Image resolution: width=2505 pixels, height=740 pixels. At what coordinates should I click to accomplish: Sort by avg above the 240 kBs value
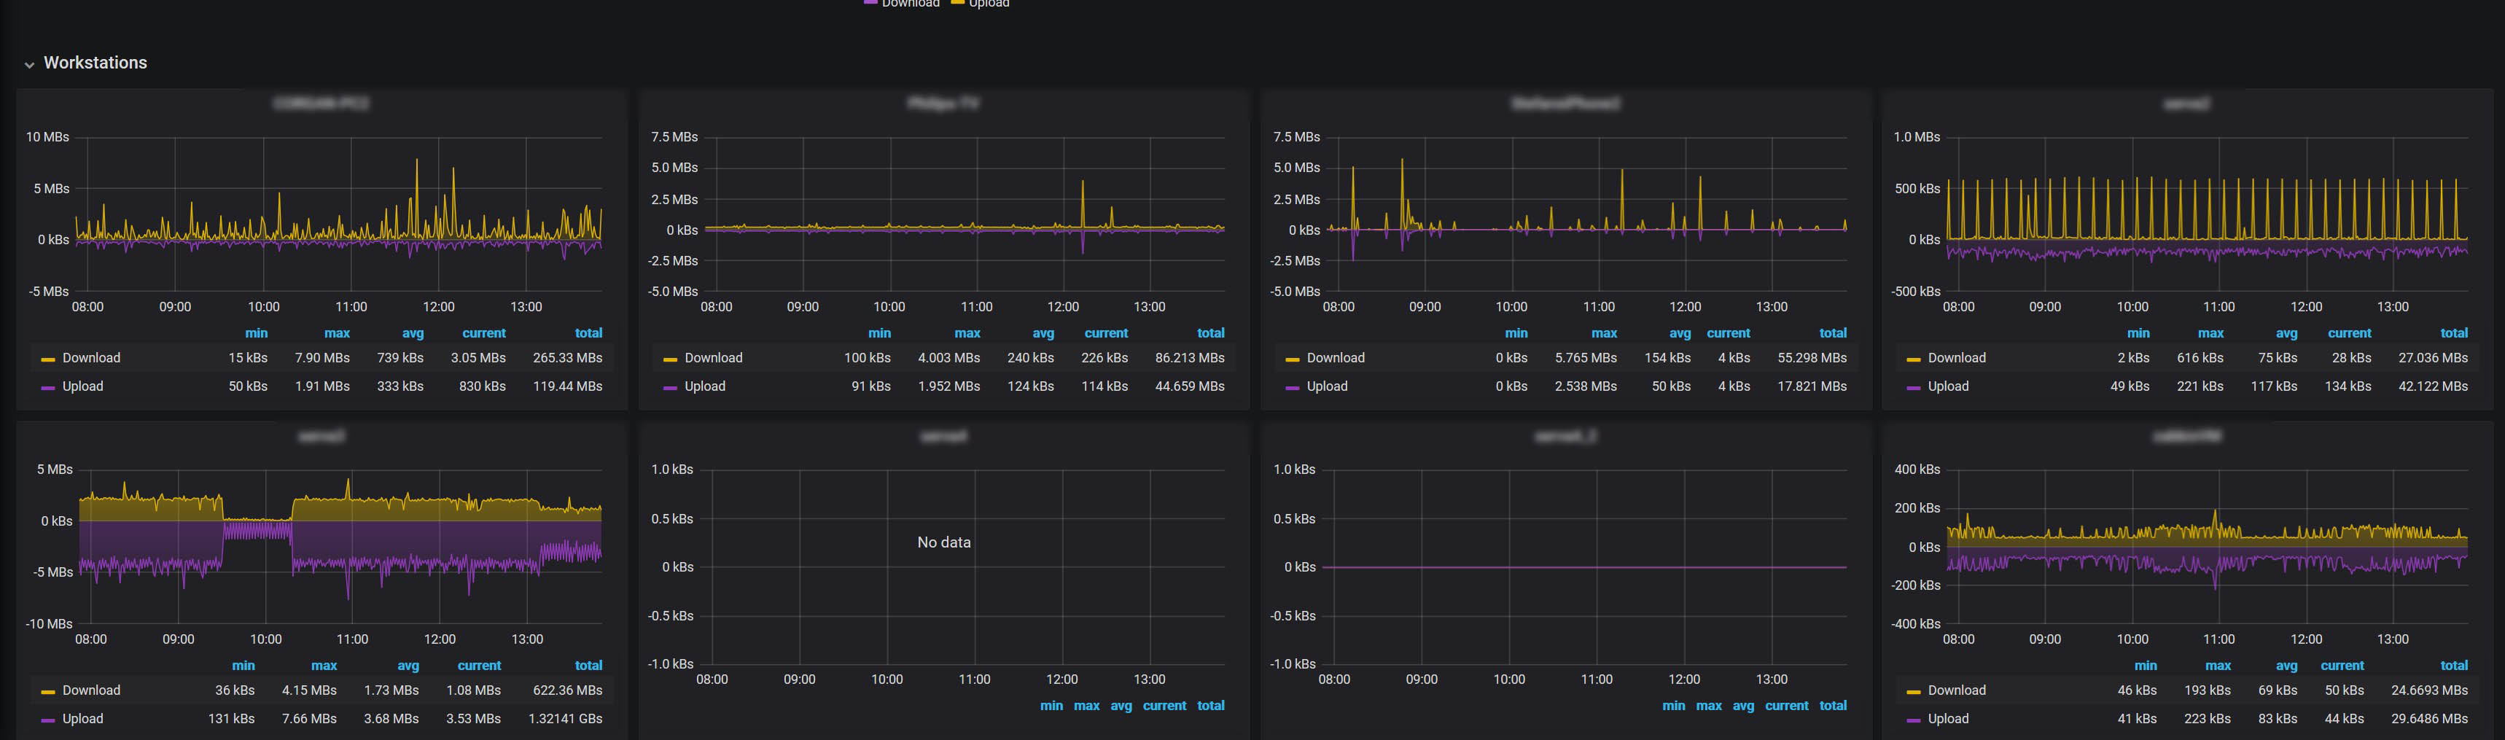click(x=1043, y=332)
